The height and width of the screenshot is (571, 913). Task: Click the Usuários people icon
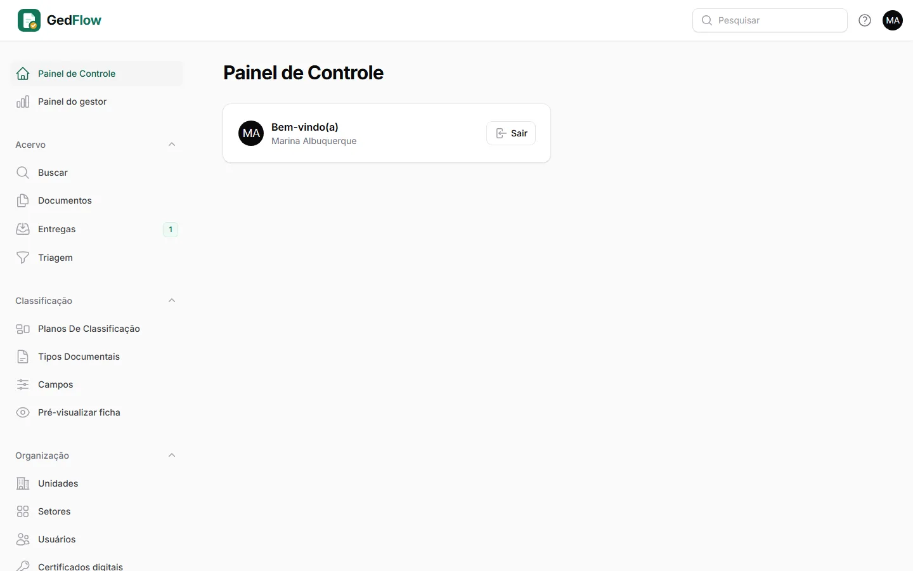coord(23,539)
